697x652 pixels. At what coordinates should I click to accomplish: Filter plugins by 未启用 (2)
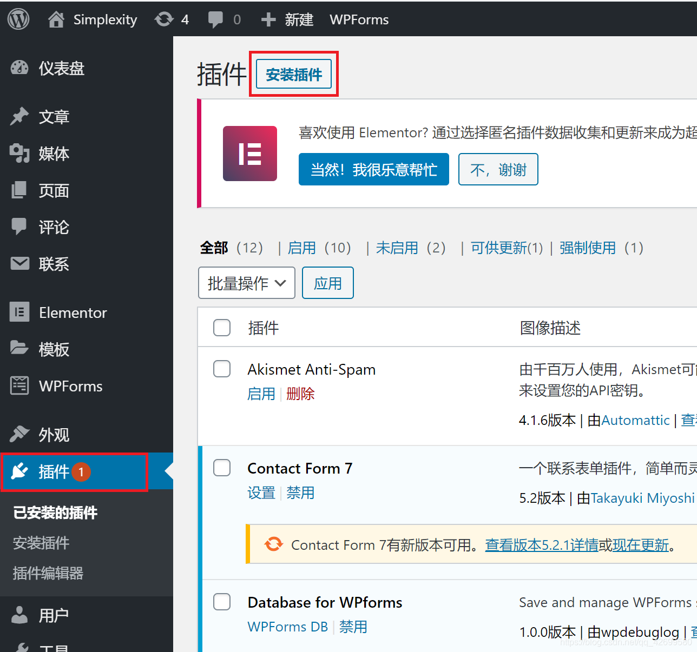411,248
